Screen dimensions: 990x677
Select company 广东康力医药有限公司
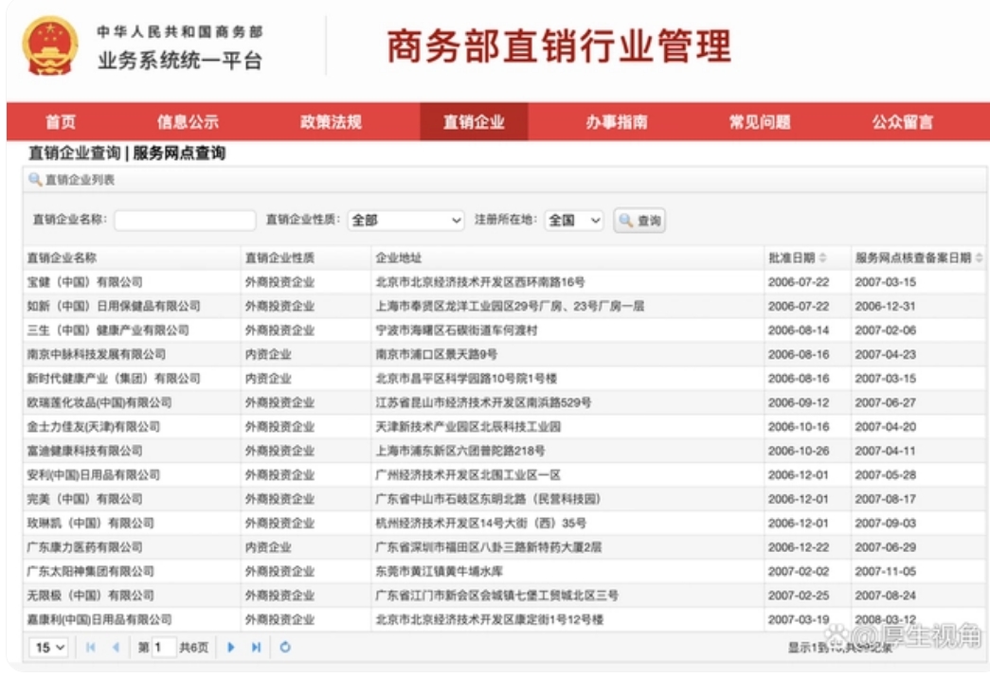84,547
